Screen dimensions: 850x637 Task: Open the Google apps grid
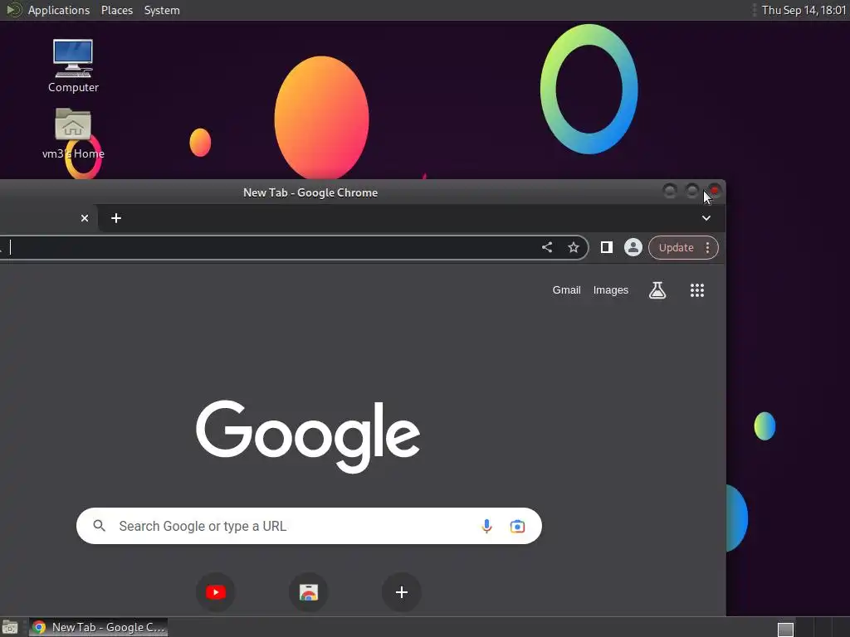(x=697, y=290)
